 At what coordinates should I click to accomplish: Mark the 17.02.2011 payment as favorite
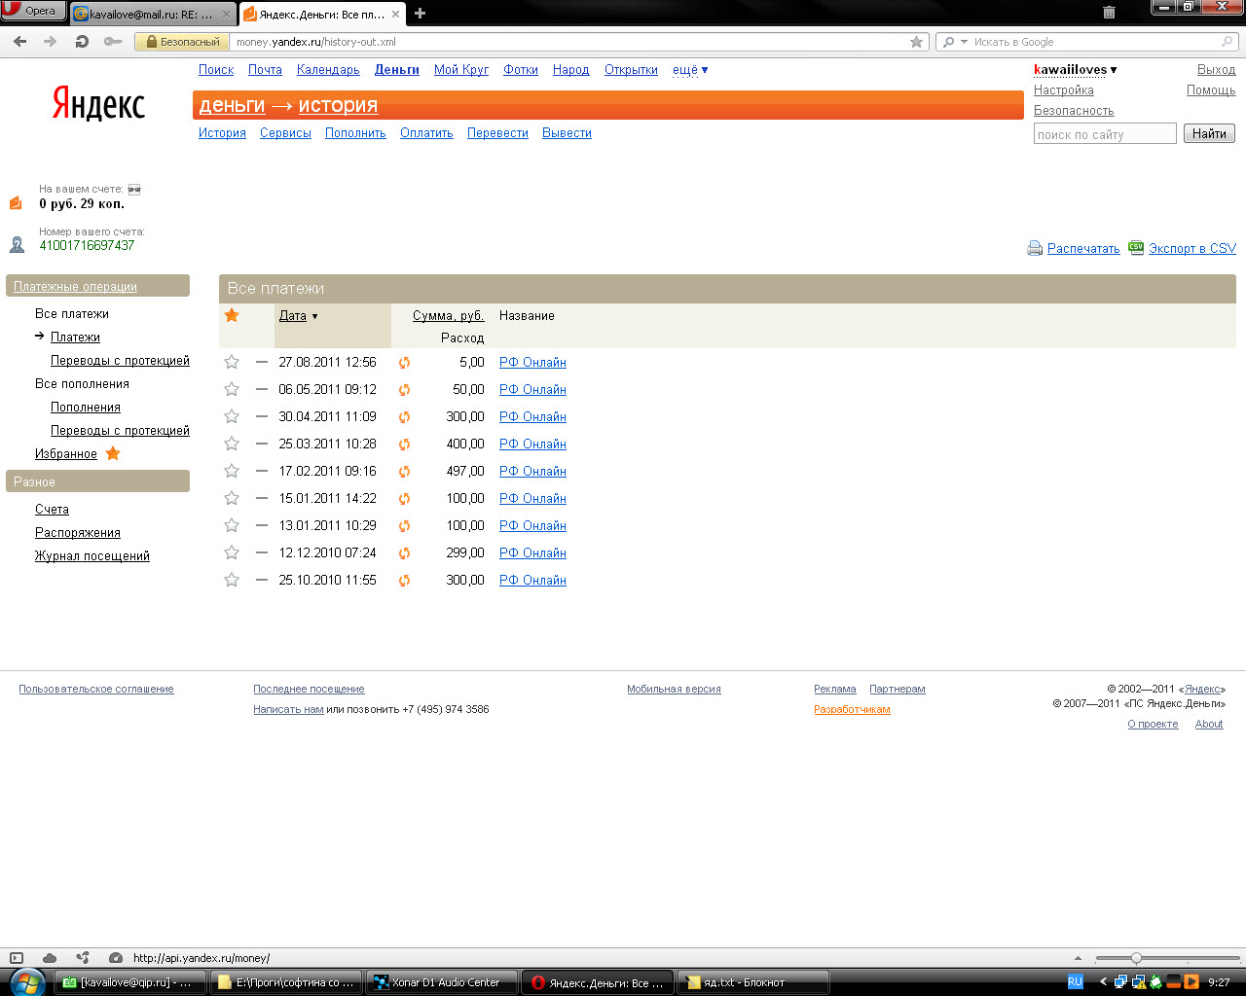click(232, 471)
